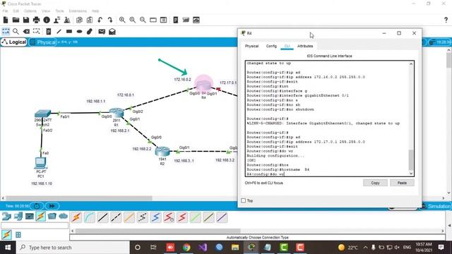The image size is (452, 254).
Task: Copy selection using toolbar icon
Action: point(79,20)
